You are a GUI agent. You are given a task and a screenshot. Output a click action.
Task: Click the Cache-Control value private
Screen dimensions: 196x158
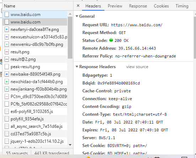click(123, 91)
